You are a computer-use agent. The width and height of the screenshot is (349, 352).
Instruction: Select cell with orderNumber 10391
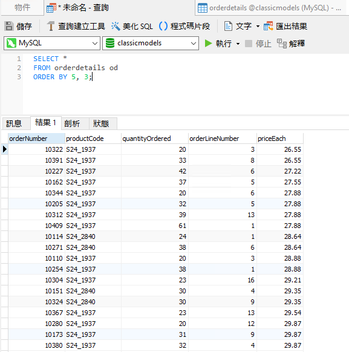36,160
